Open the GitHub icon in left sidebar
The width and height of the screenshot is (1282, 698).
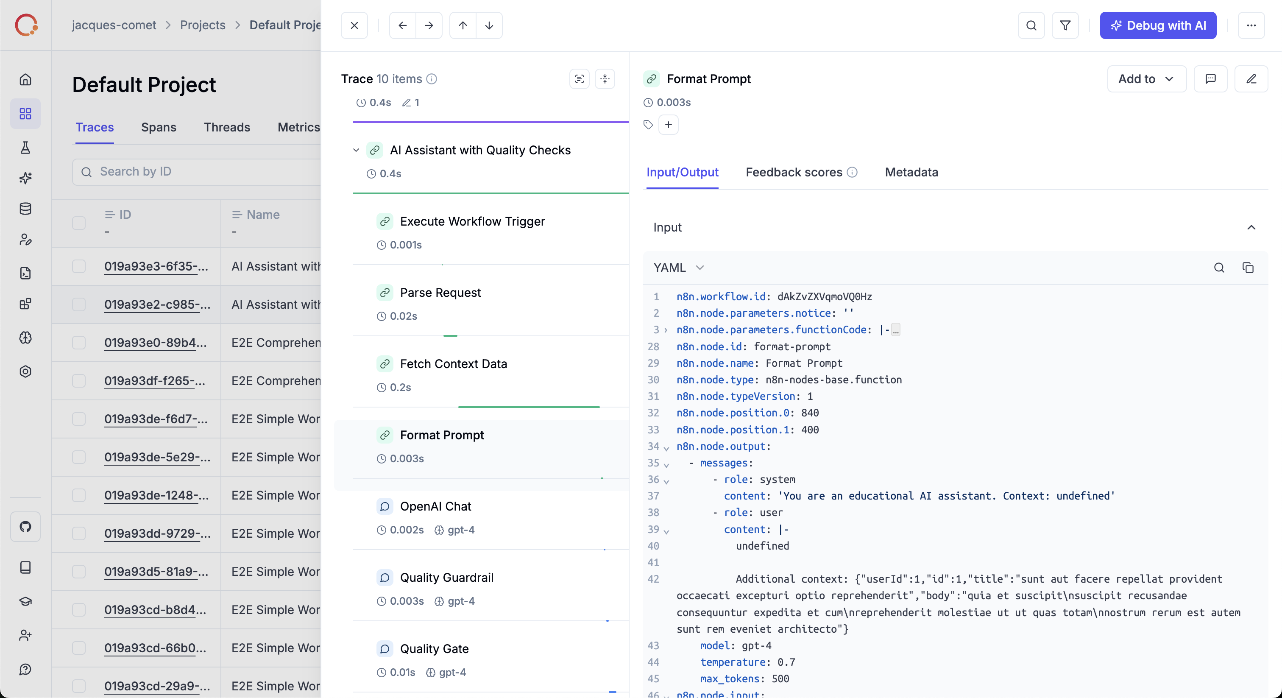pyautogui.click(x=25, y=526)
